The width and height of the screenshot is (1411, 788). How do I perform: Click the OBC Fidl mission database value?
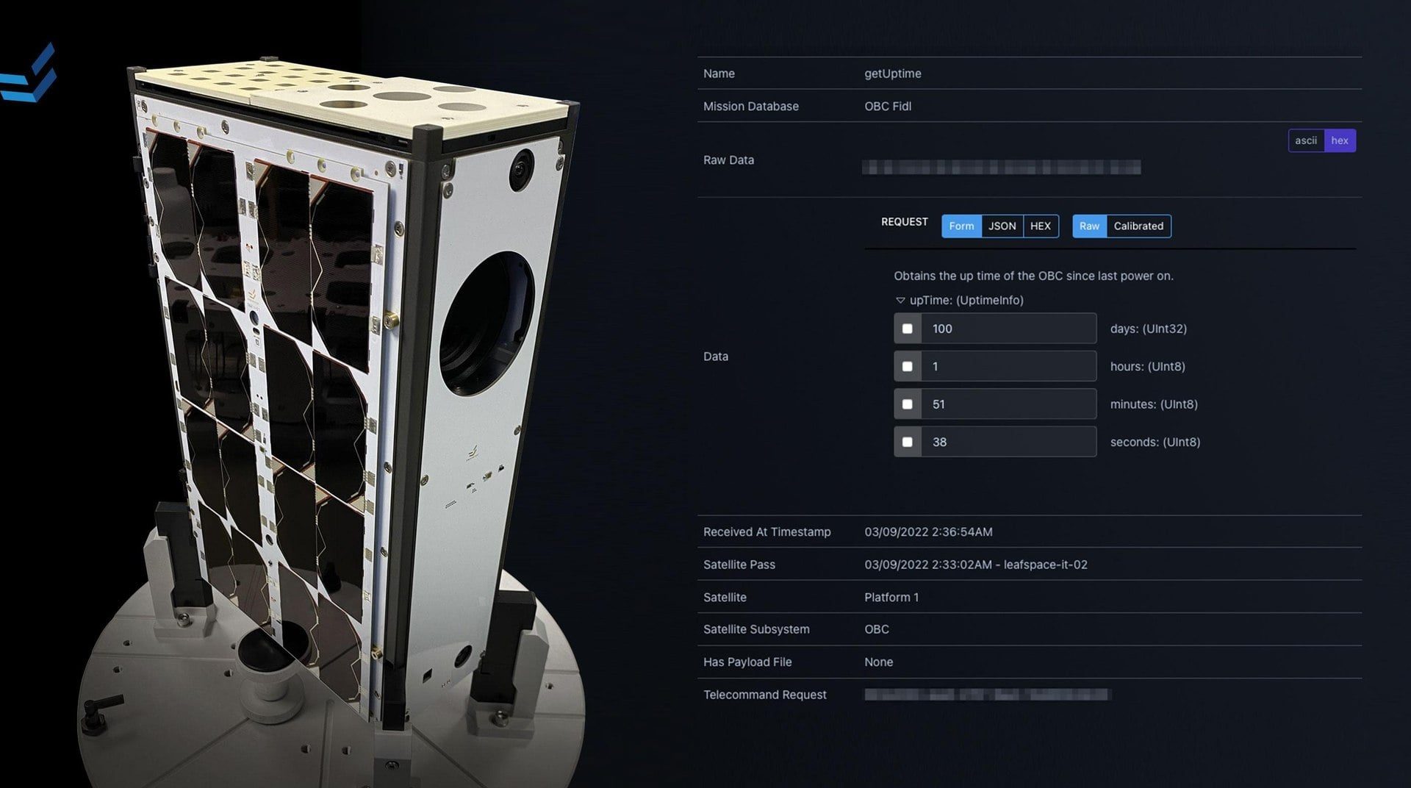[887, 106]
